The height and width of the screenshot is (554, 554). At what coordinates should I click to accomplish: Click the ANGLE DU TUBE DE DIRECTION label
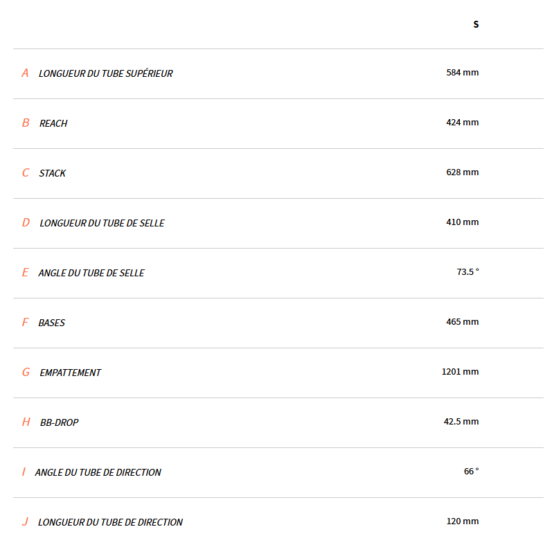pos(98,472)
